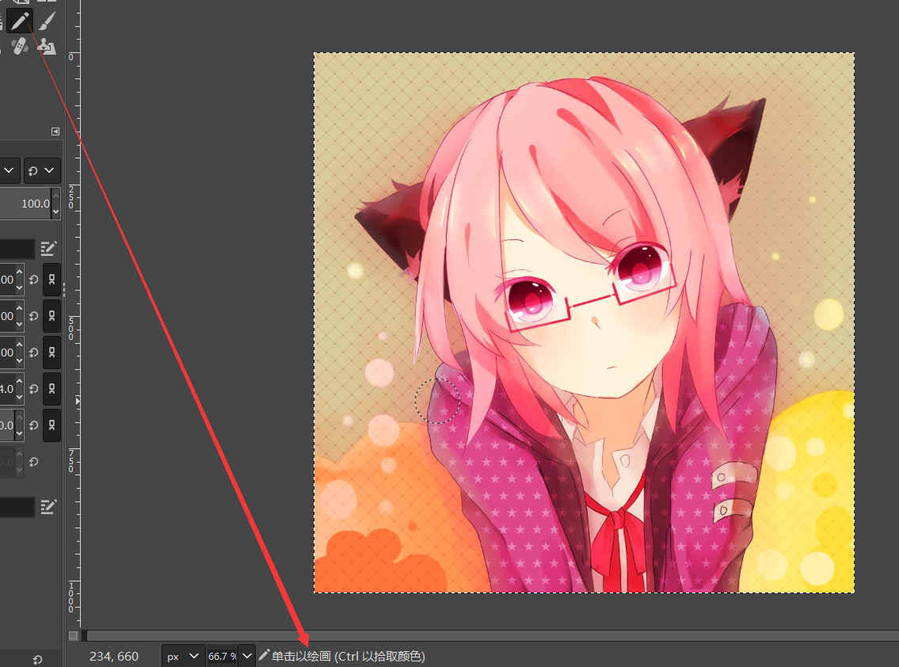Reset the 4.0 setting to its default
899x667 pixels.
point(34,389)
